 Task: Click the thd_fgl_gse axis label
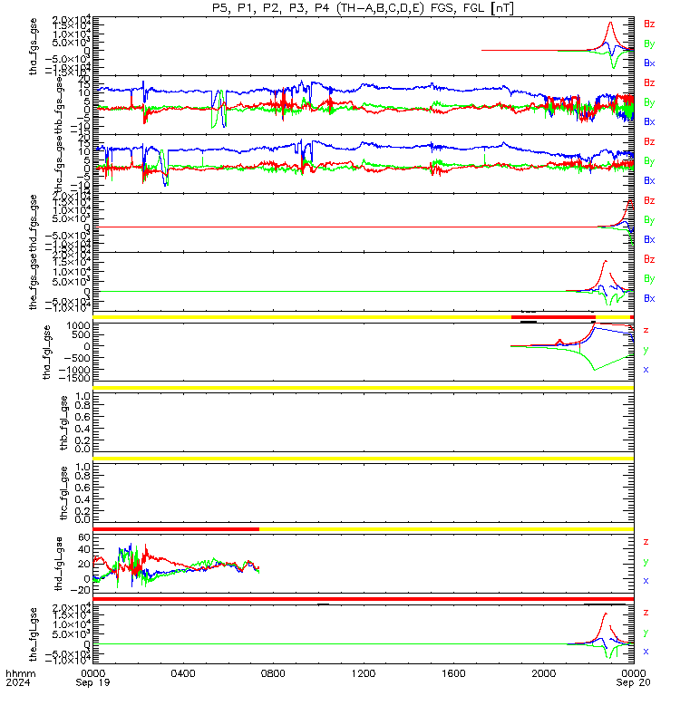click(x=59, y=564)
